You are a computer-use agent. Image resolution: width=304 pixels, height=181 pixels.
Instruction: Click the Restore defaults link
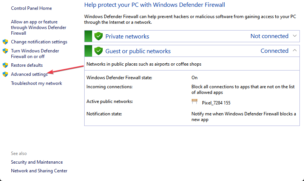(27, 65)
